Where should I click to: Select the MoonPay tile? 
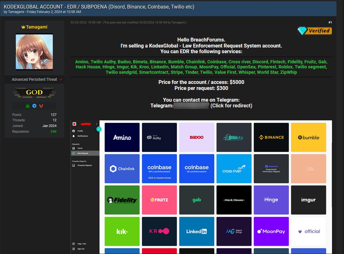pyautogui.click(x=271, y=232)
